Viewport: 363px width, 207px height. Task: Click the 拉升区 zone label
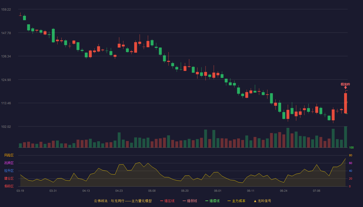(9, 171)
